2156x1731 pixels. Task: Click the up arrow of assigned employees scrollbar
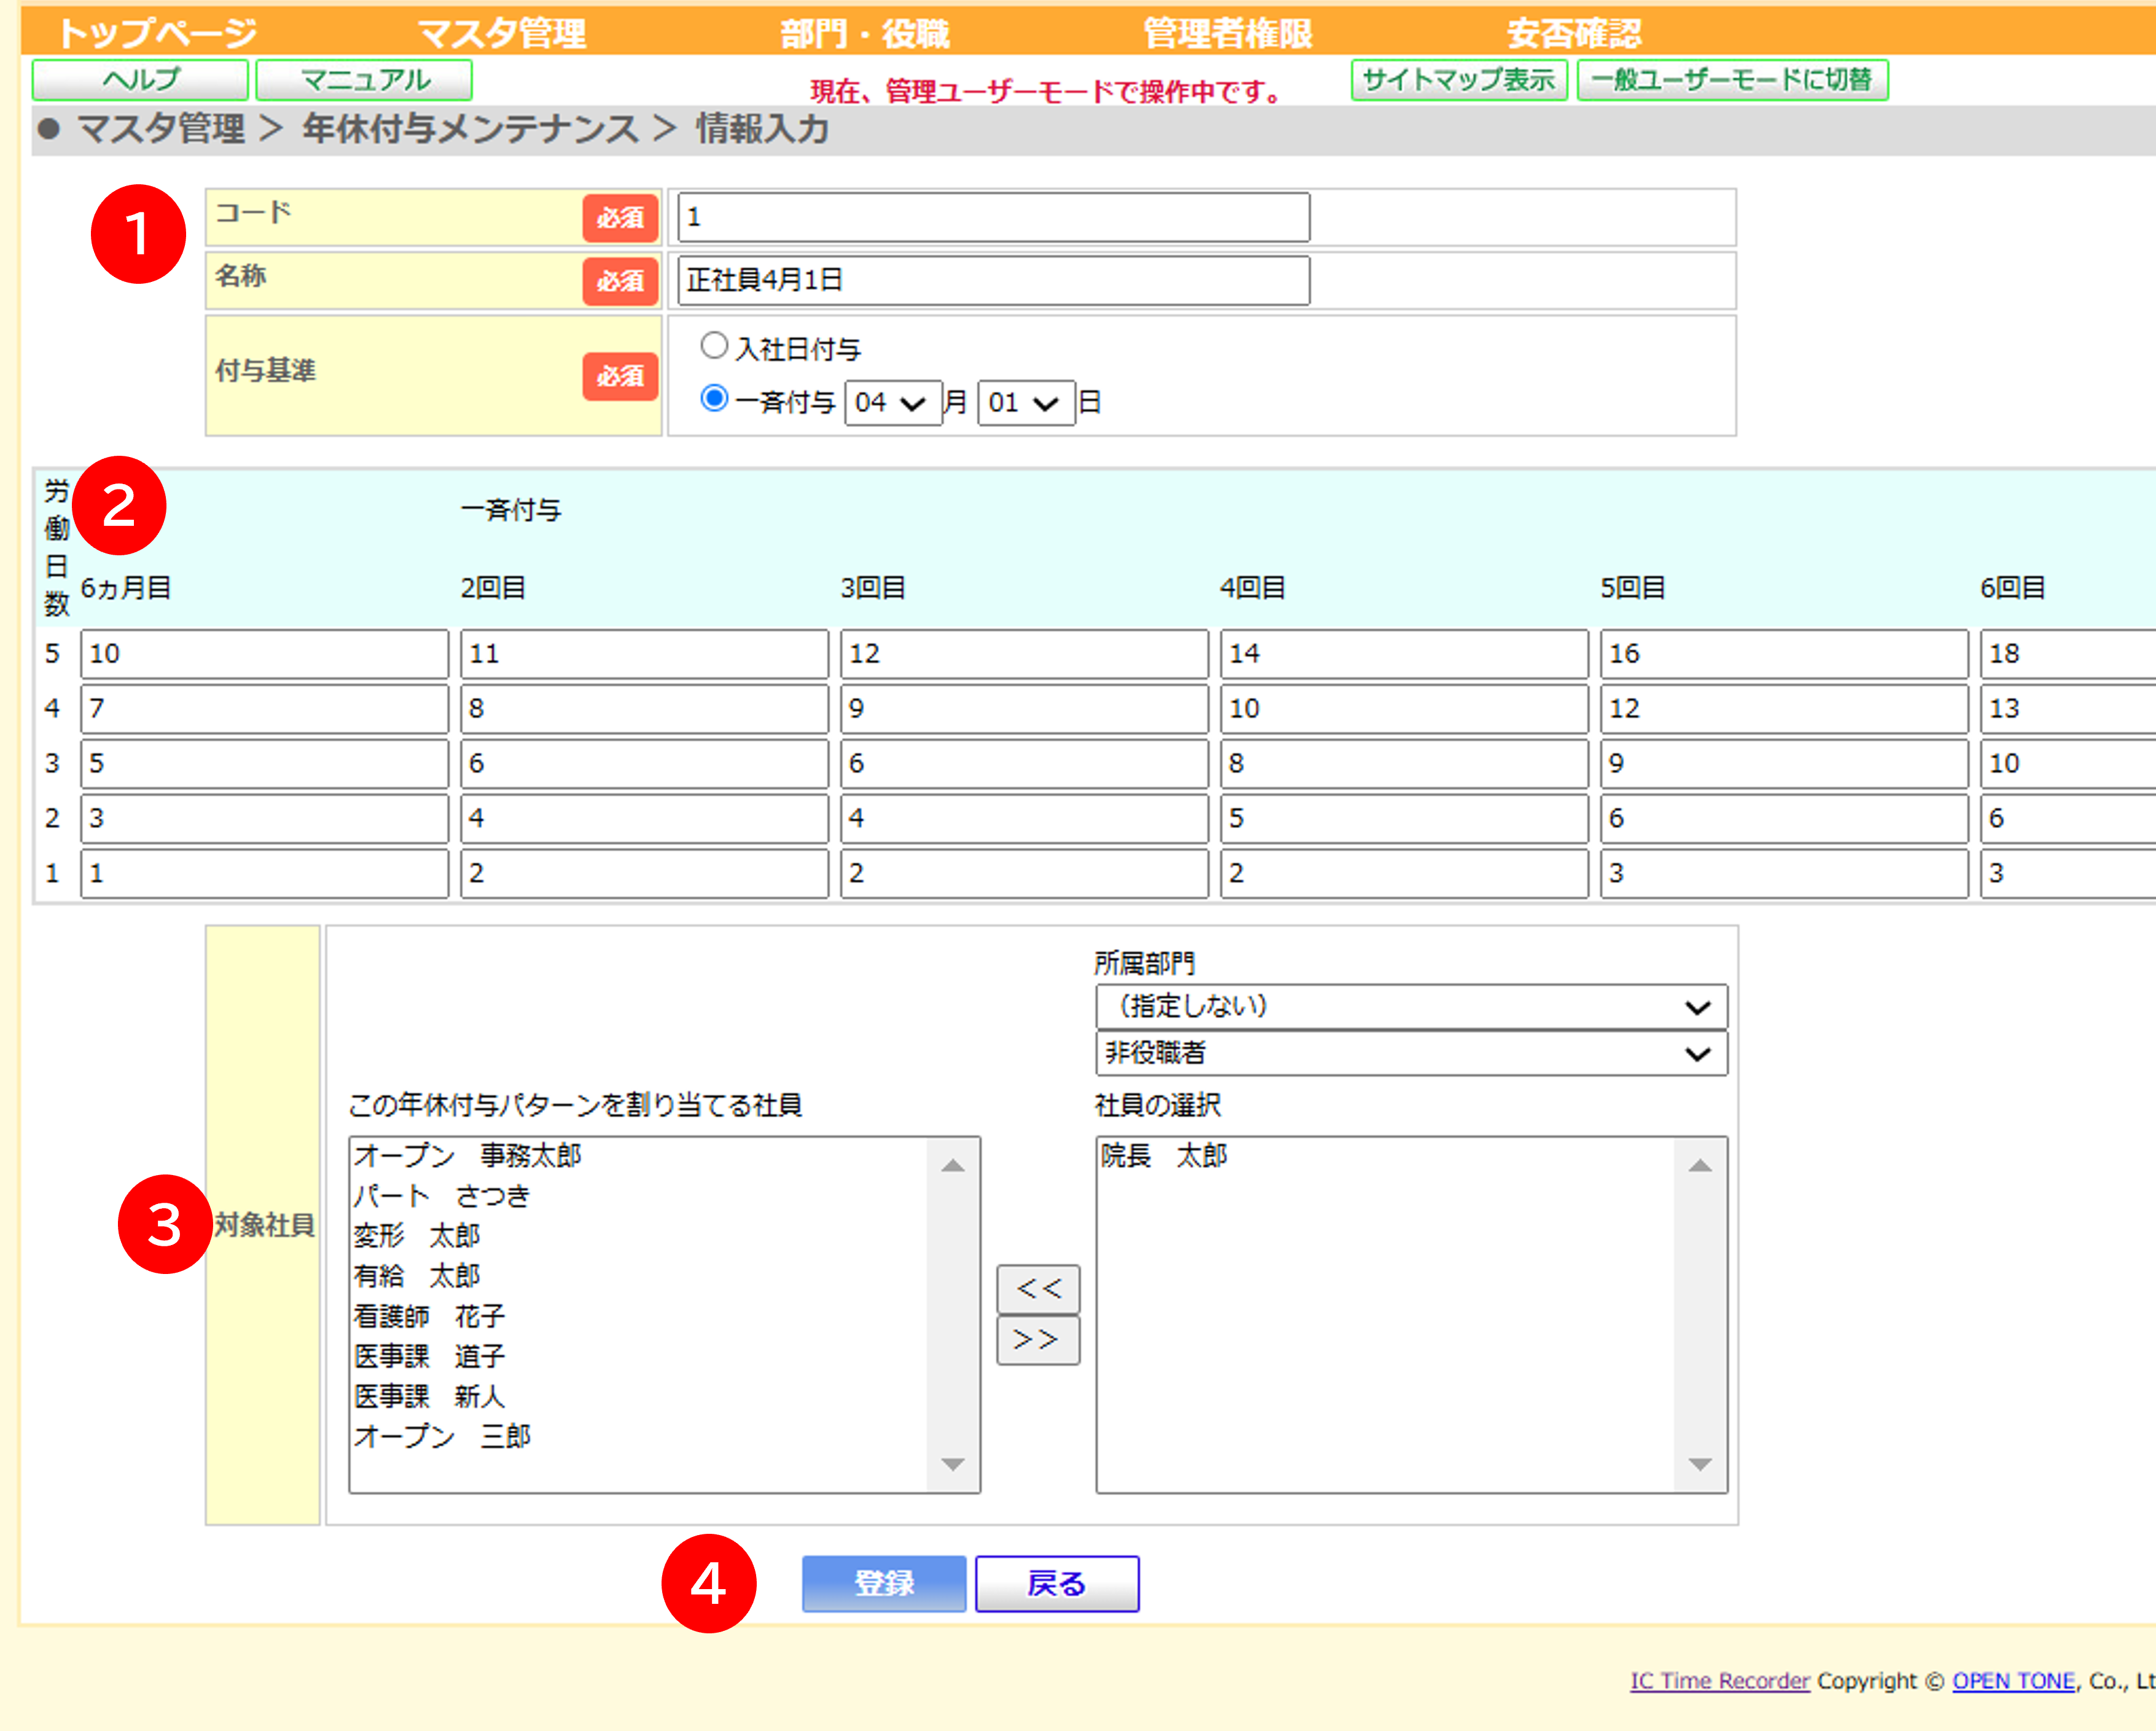(x=953, y=1165)
